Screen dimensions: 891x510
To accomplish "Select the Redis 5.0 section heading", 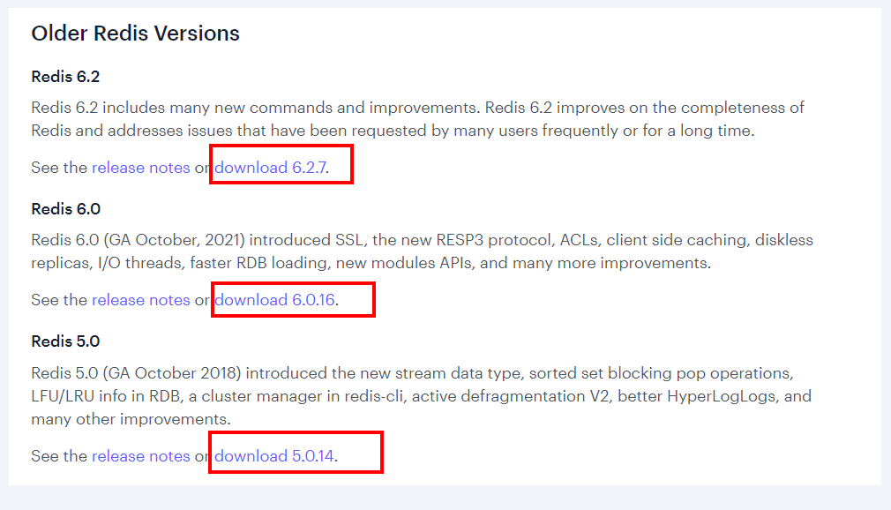I will click(65, 341).
